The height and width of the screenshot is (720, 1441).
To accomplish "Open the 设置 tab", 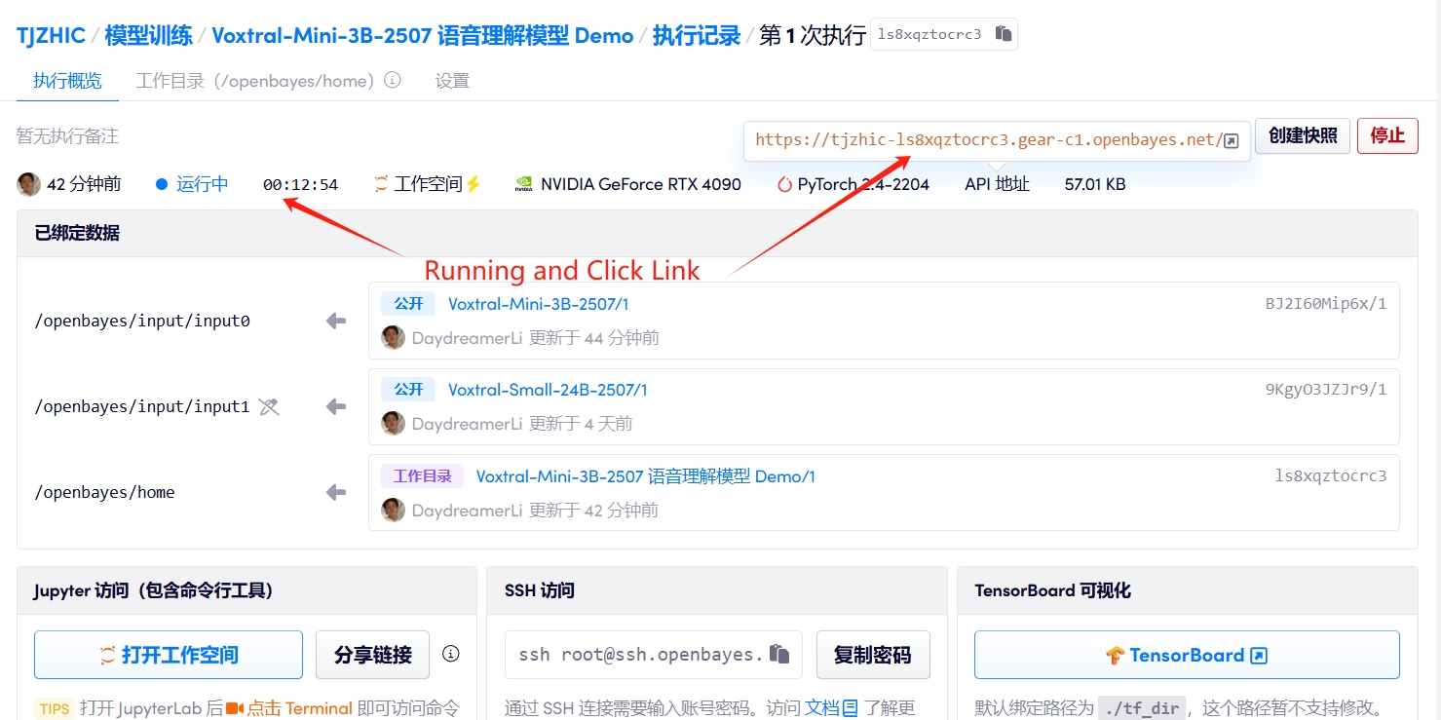I will coord(452,81).
